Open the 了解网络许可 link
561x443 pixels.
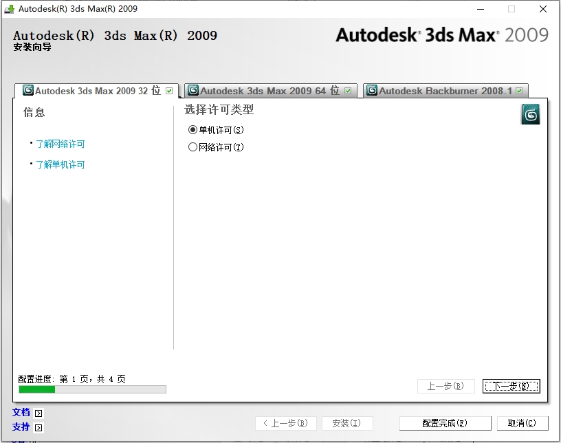click(60, 144)
